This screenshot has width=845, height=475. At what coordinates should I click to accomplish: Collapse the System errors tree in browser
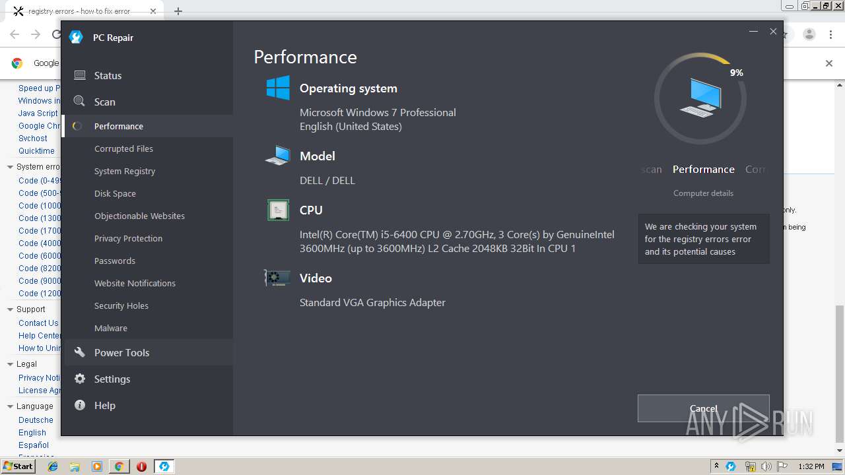[10, 167]
